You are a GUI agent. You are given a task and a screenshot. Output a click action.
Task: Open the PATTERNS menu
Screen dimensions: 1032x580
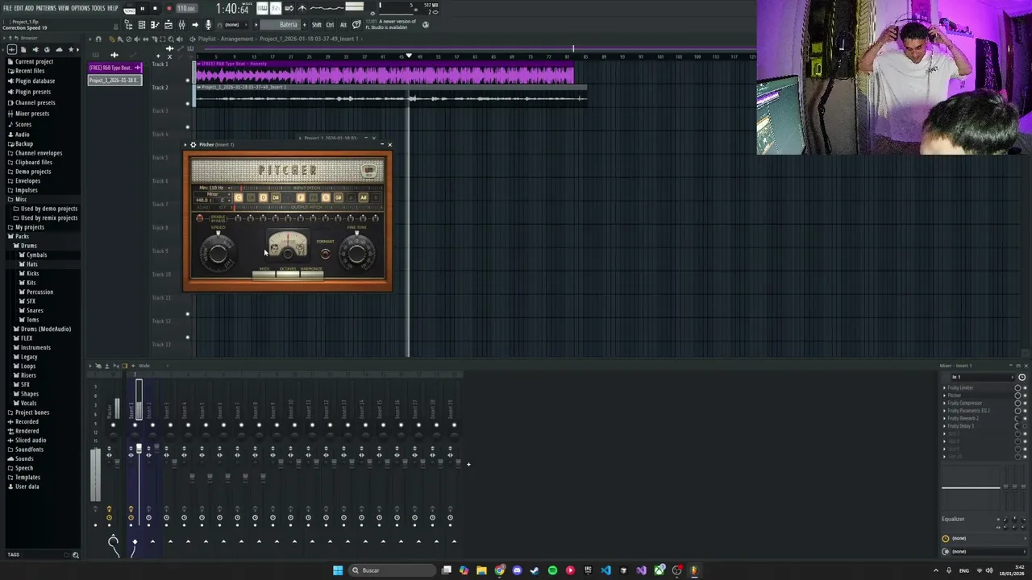click(x=46, y=8)
